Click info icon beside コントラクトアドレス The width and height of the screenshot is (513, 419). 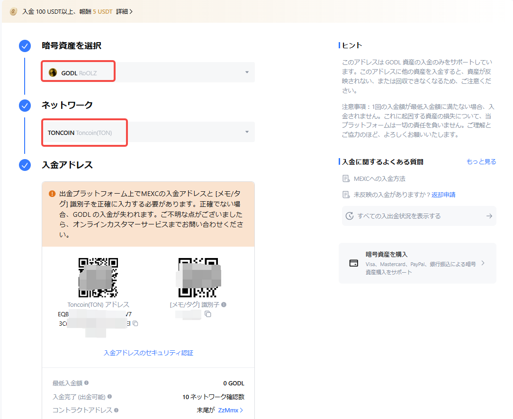116,410
